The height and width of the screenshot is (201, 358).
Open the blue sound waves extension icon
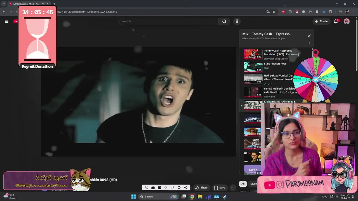pos(324,12)
